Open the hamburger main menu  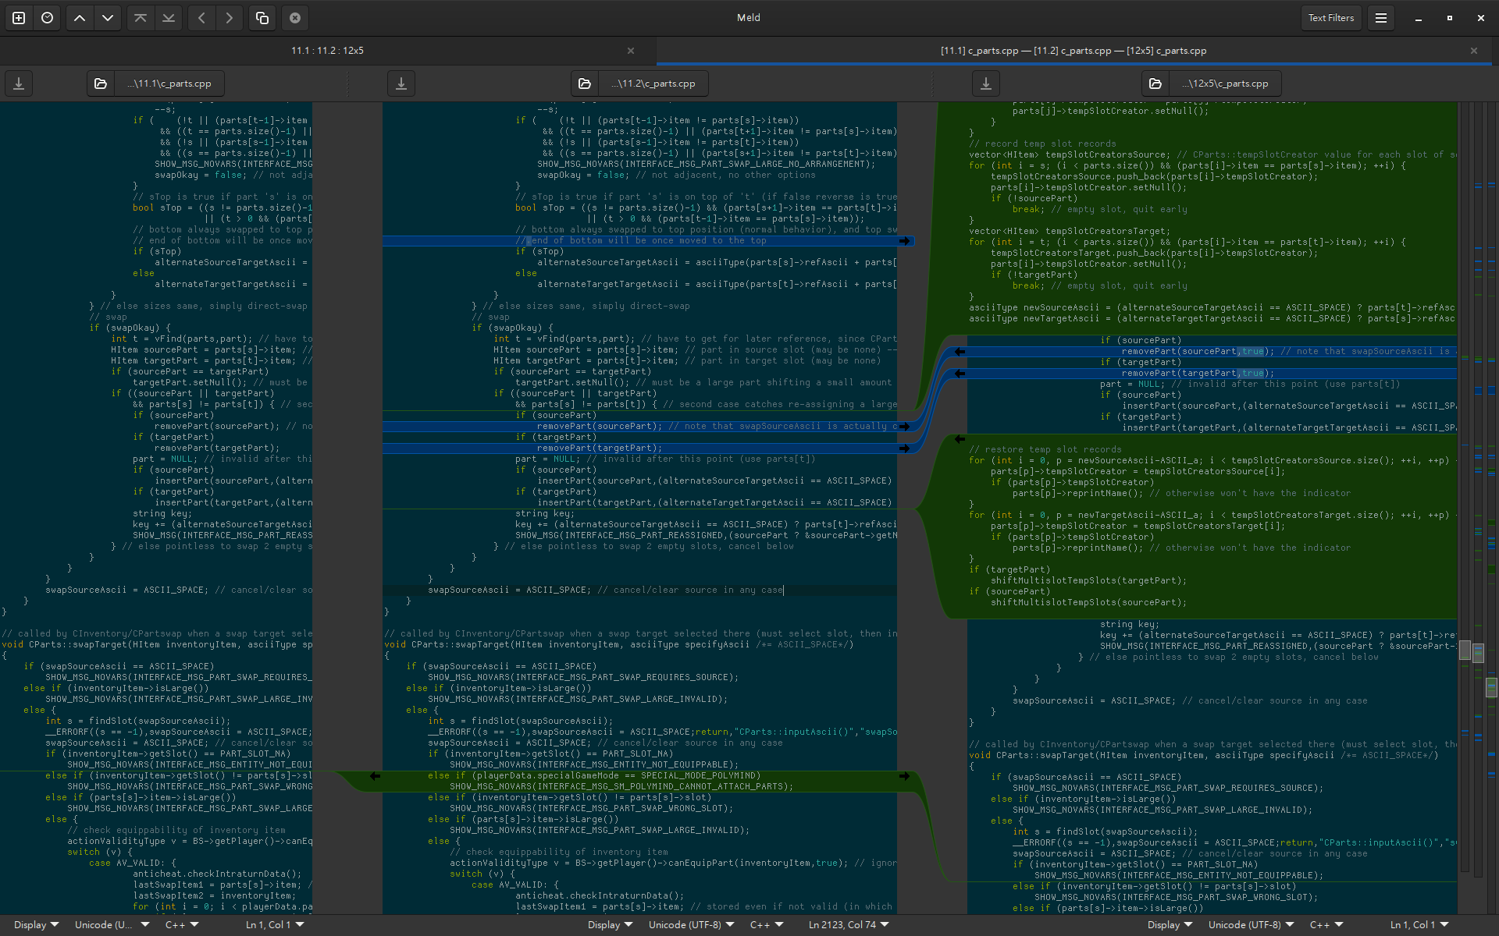1381,17
